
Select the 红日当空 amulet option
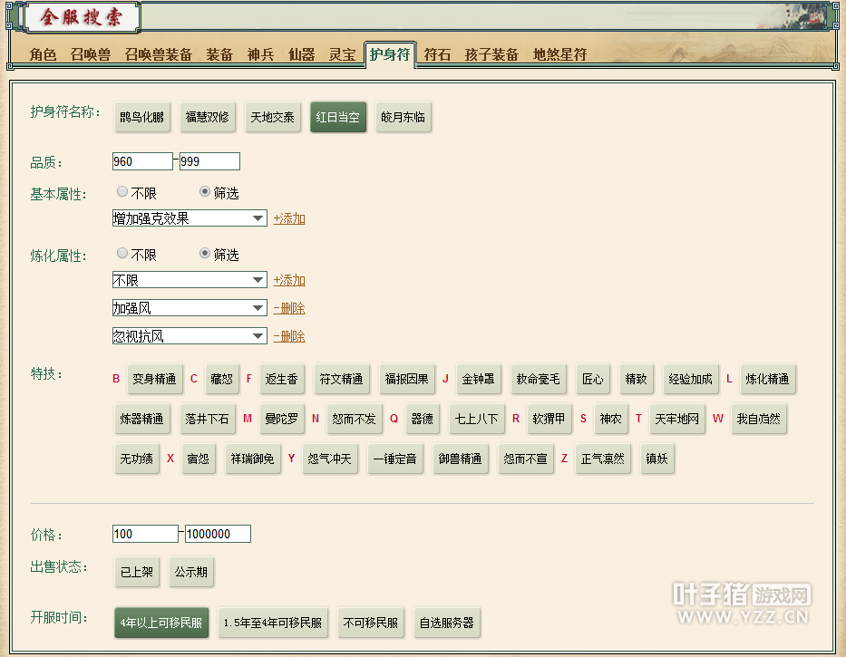(338, 117)
